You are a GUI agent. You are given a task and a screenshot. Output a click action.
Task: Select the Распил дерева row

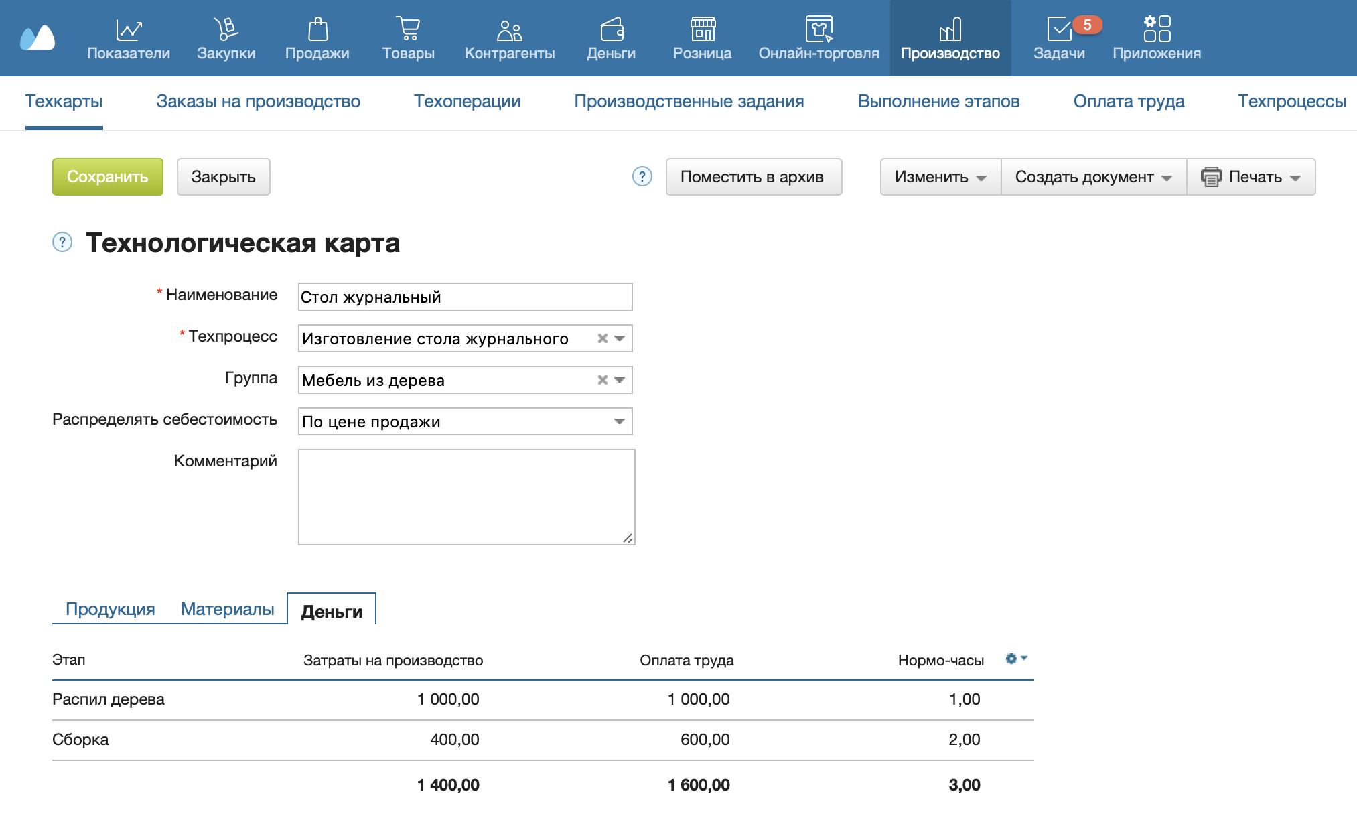(x=543, y=699)
